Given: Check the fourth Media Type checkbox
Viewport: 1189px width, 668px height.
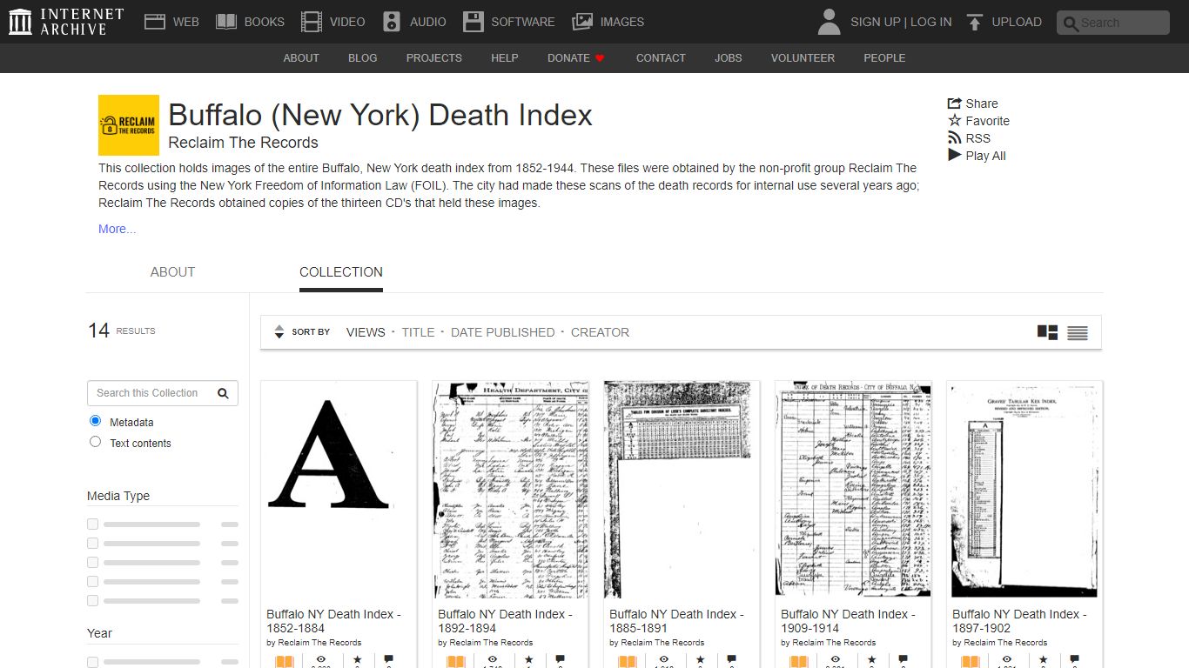Looking at the screenshot, I should coord(93,582).
